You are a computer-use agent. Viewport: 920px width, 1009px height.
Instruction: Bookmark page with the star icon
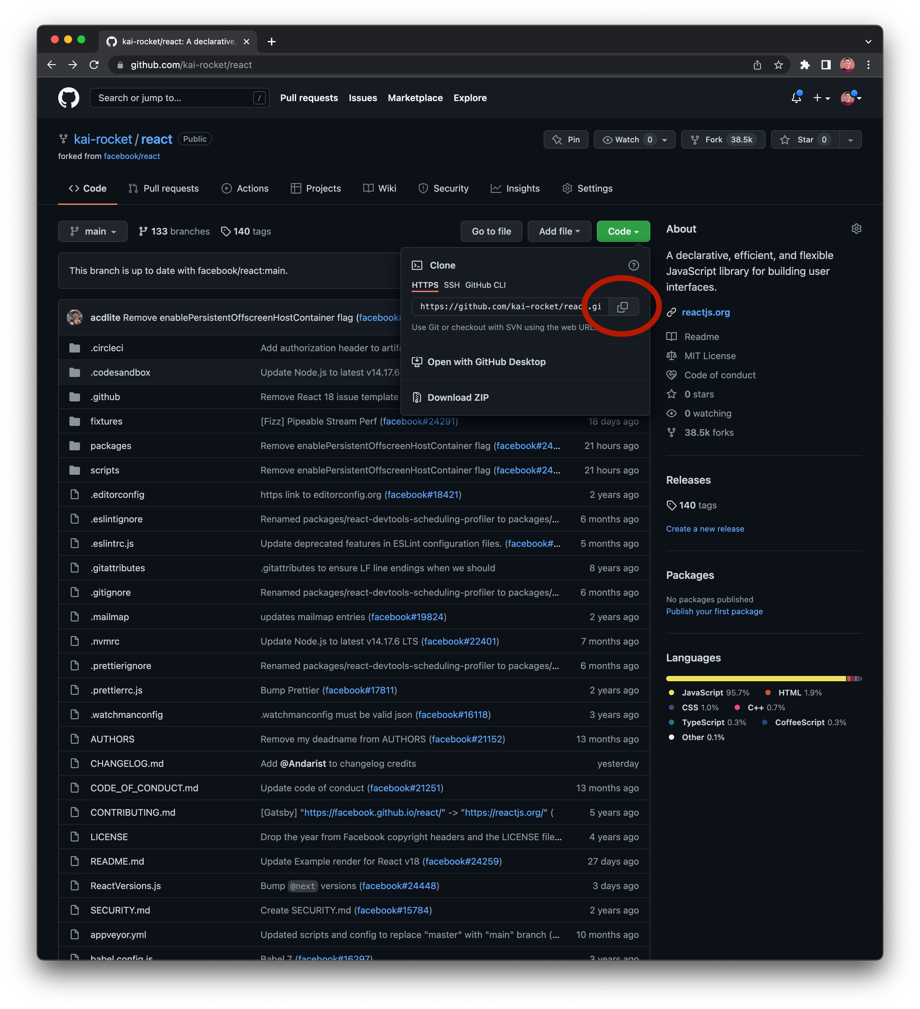tap(778, 65)
